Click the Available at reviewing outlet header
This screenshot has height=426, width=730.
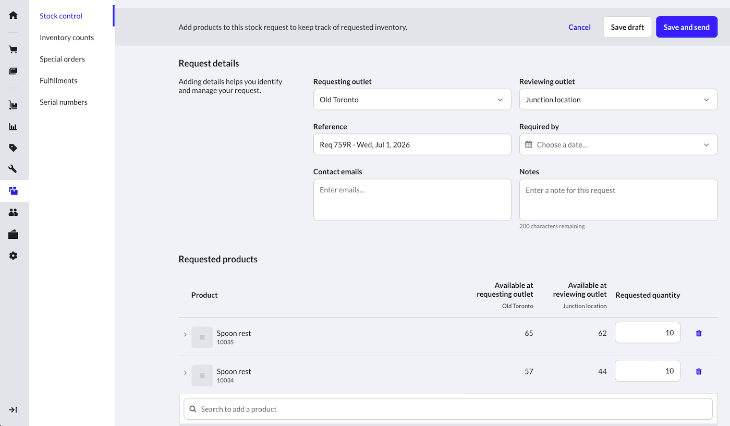[x=580, y=290]
